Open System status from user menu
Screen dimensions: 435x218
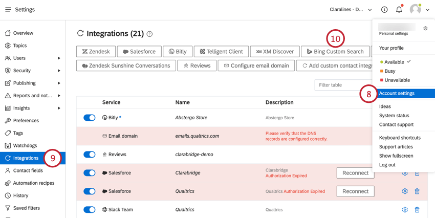(394, 116)
